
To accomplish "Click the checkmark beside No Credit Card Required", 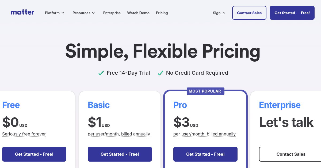I will click(160, 73).
